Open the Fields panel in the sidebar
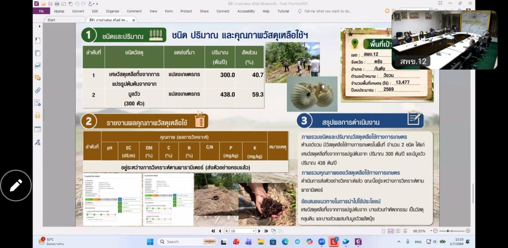 (38, 129)
